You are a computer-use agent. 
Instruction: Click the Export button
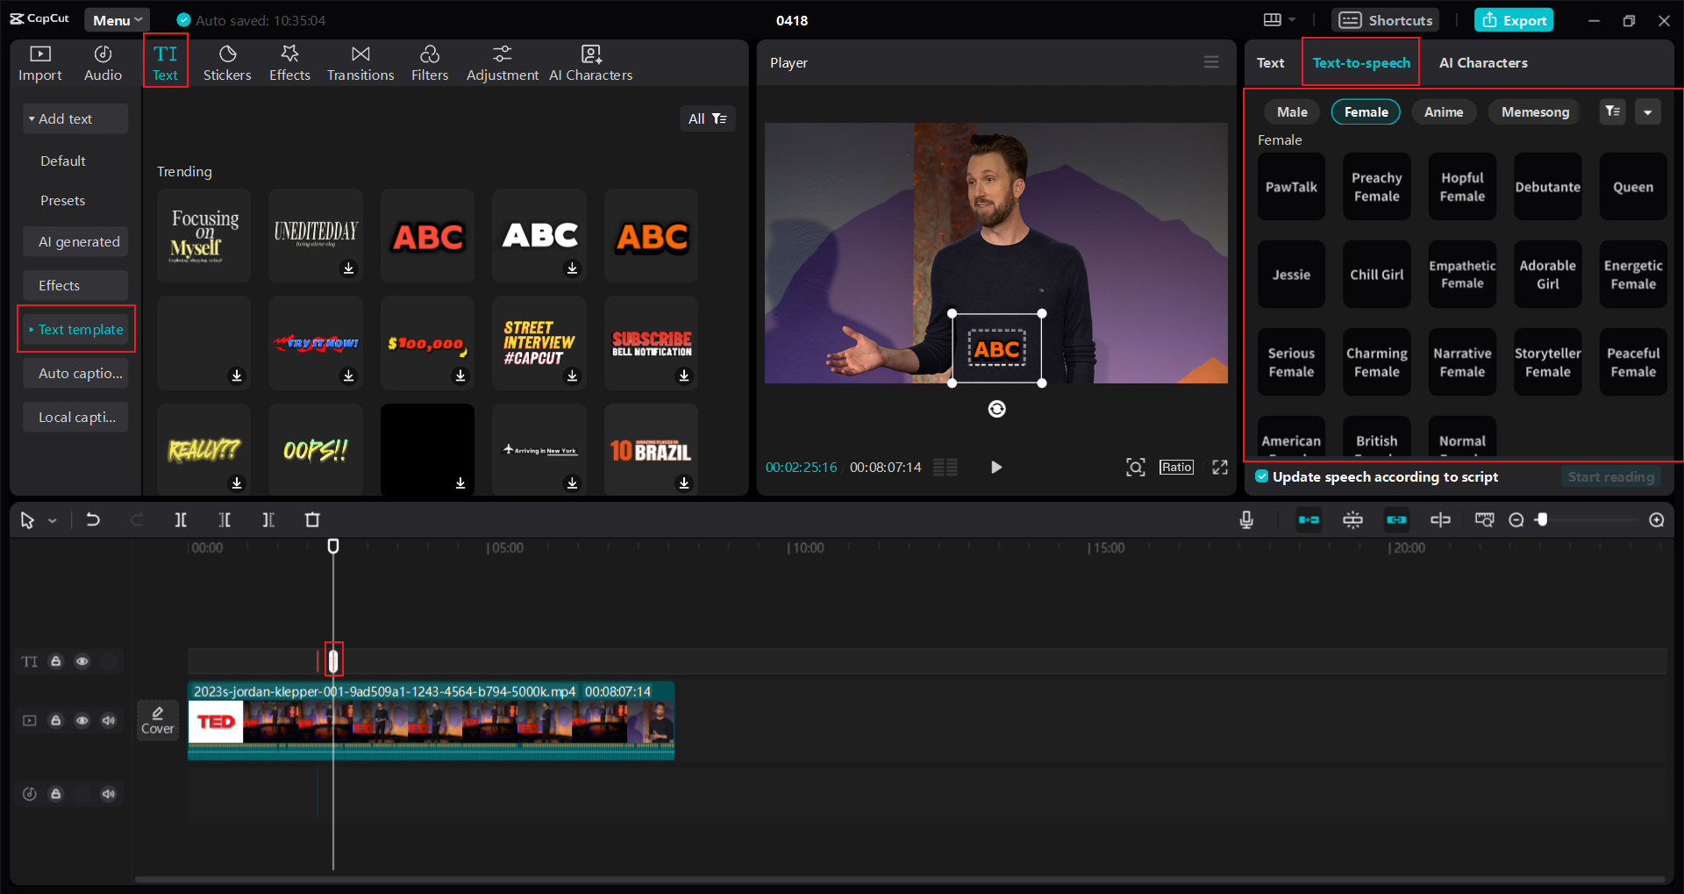1514,19
